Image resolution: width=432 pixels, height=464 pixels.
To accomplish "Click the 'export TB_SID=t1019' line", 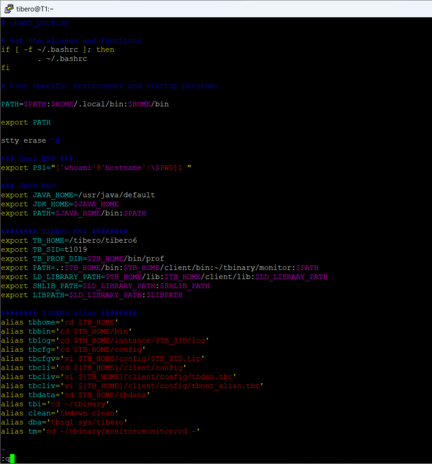I will pyautogui.click(x=44, y=250).
